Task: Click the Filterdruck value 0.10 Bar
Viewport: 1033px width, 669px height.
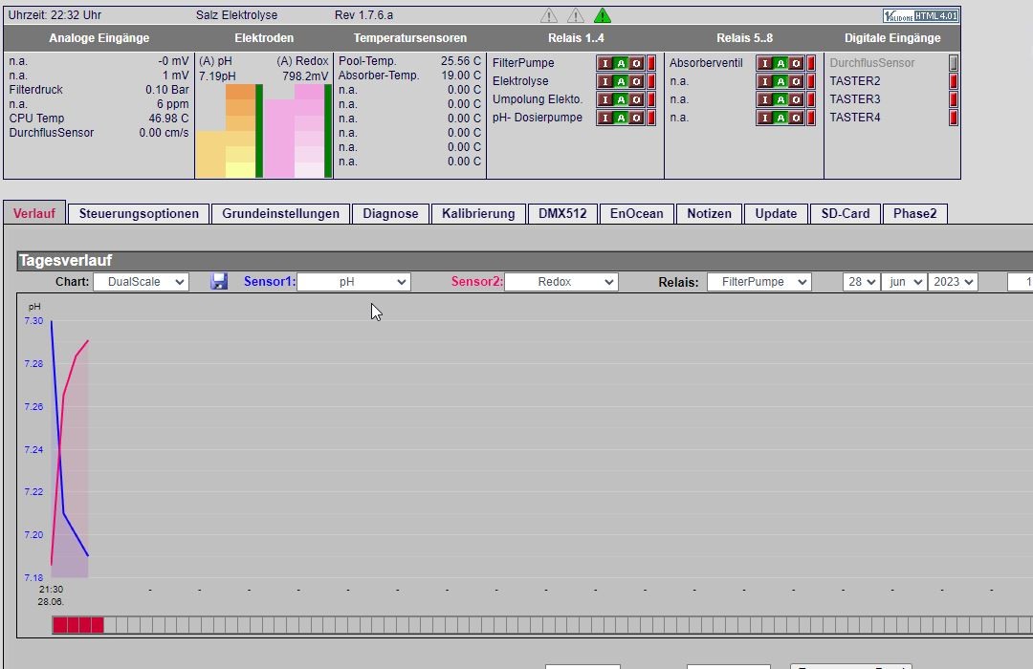Action: coord(167,90)
